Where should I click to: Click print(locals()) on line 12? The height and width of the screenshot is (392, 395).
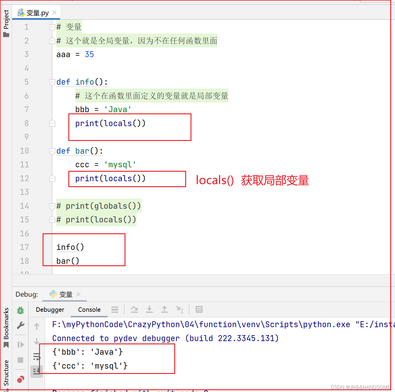[x=110, y=179]
